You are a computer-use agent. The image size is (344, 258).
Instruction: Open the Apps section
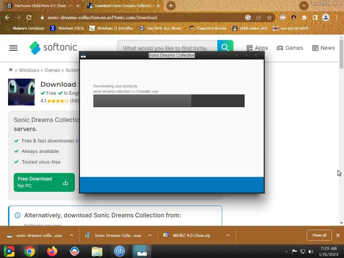(x=257, y=48)
